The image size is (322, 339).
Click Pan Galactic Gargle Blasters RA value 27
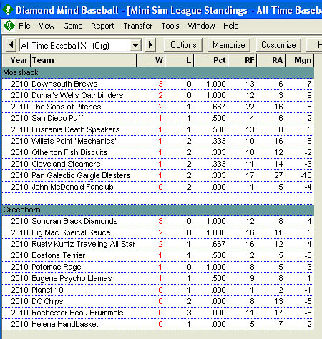[x=278, y=175]
